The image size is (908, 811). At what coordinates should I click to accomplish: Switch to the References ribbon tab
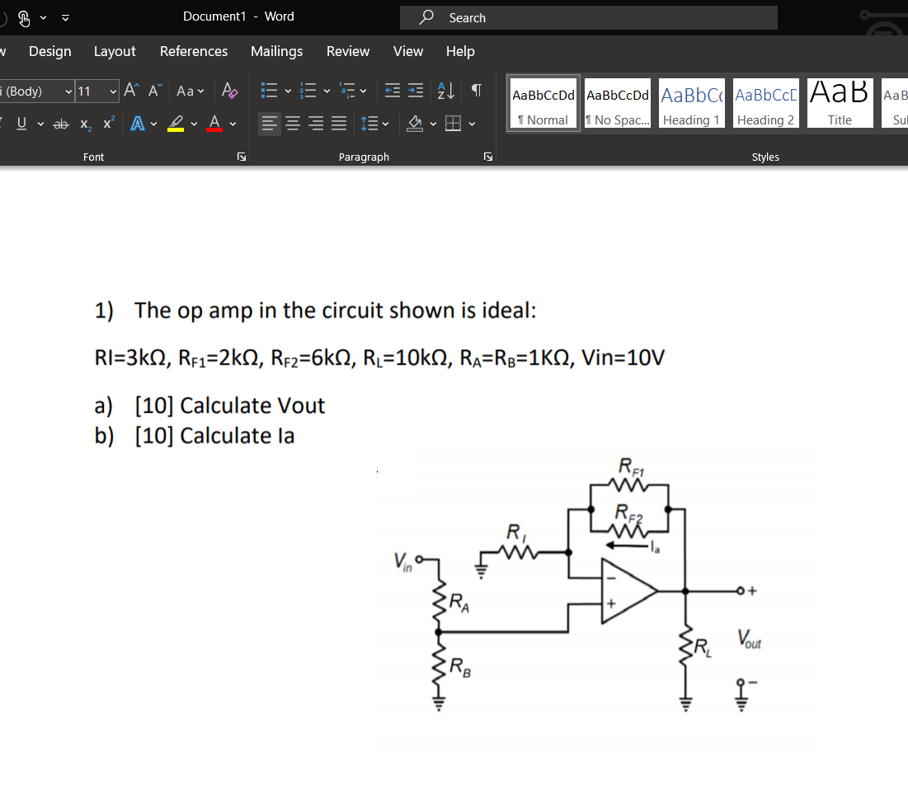pyautogui.click(x=193, y=51)
